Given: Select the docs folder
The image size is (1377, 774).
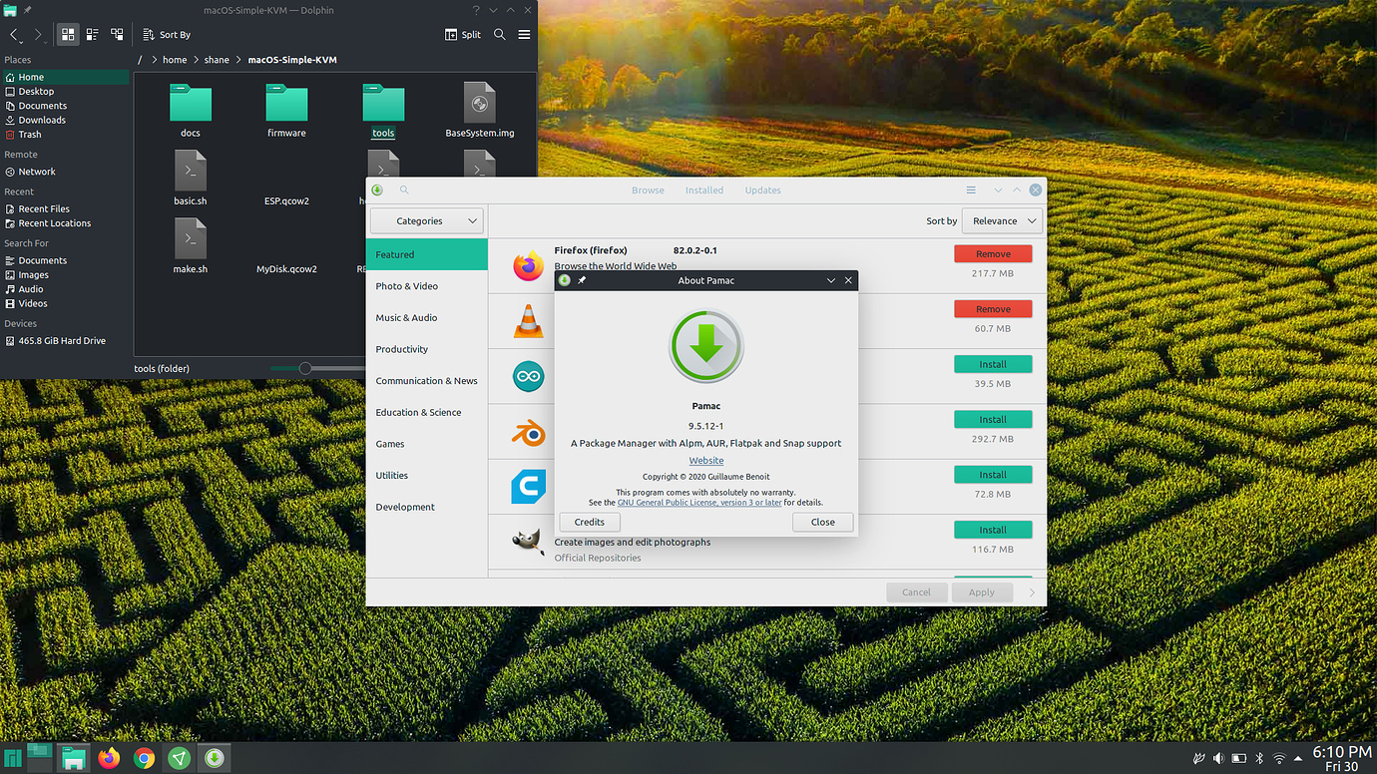Looking at the screenshot, I should (191, 111).
